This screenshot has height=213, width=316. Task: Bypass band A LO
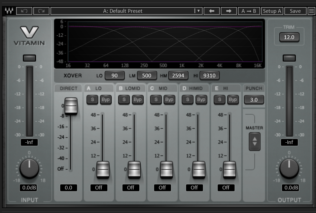[106, 100]
